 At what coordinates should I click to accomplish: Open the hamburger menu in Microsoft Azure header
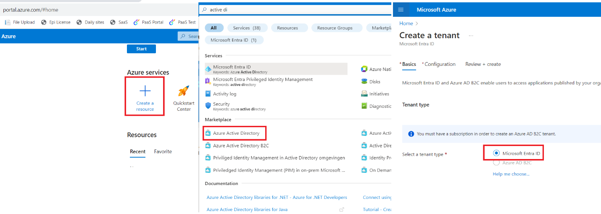[401, 10]
